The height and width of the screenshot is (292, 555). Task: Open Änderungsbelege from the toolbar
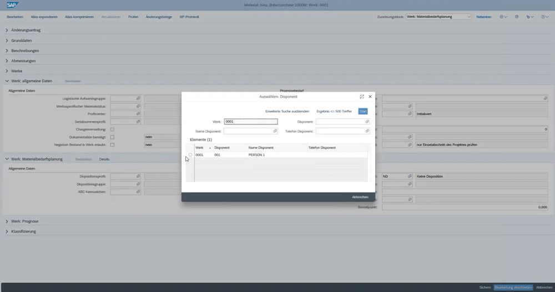coord(159,17)
